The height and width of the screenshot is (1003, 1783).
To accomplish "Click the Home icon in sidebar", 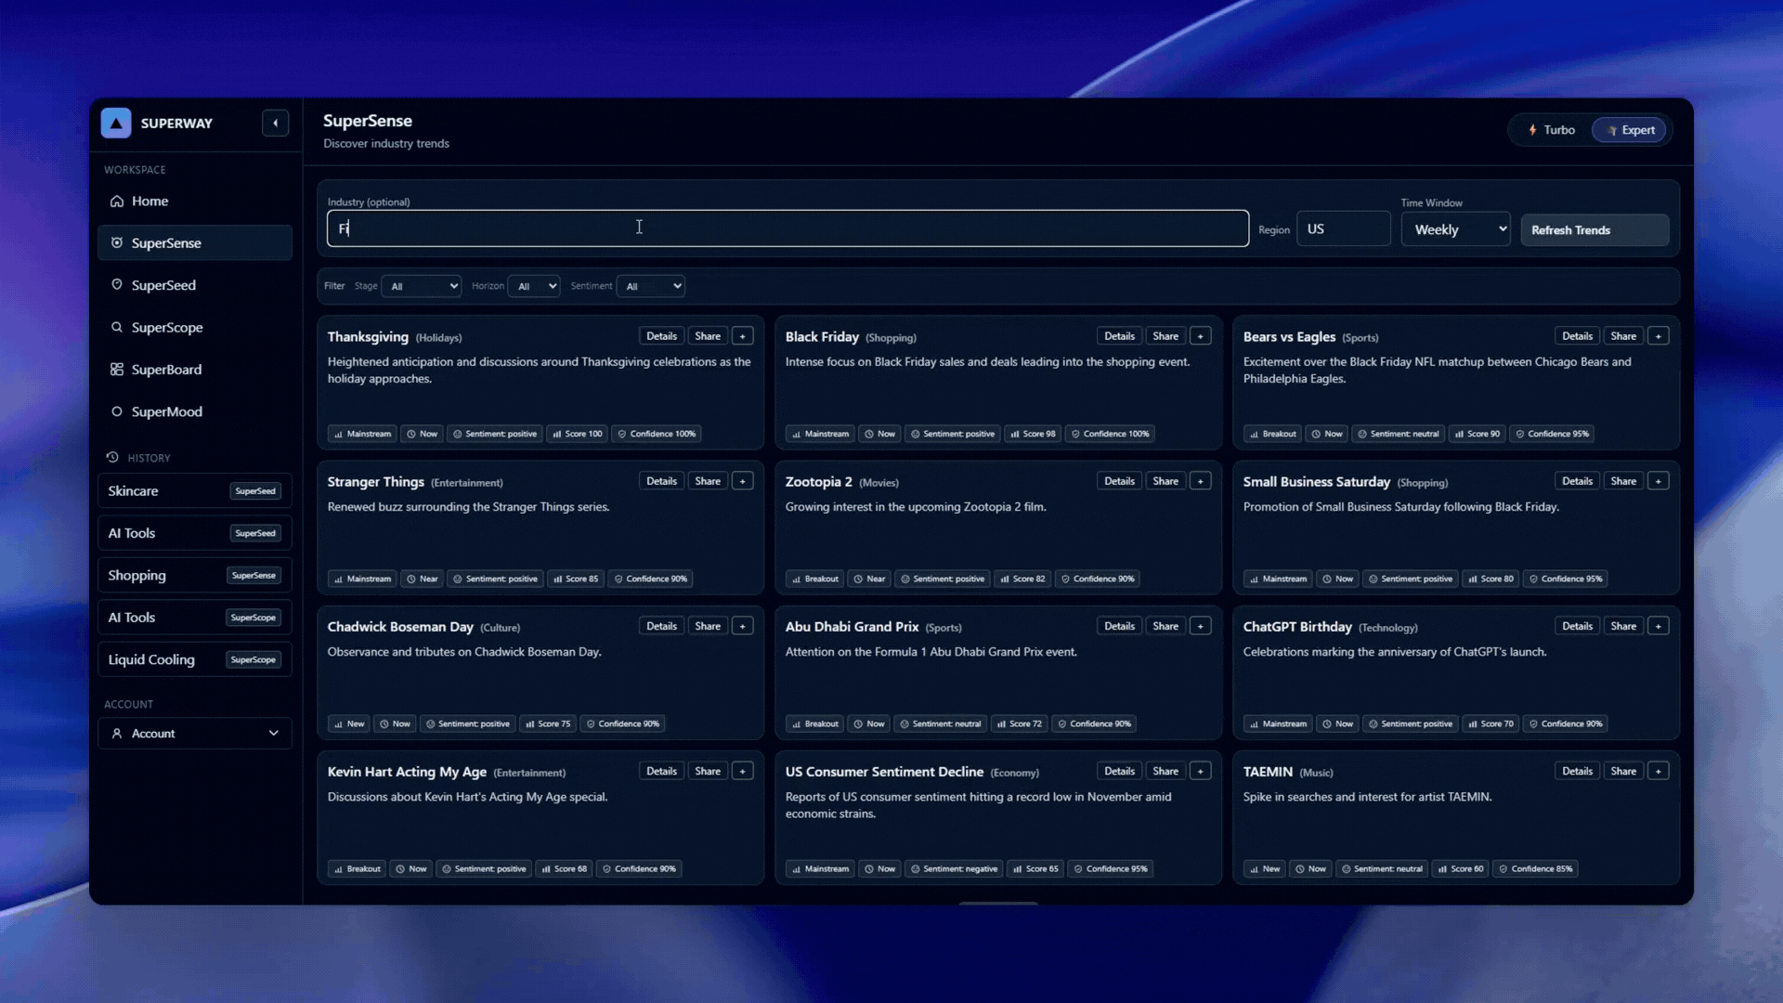I will coord(117,201).
